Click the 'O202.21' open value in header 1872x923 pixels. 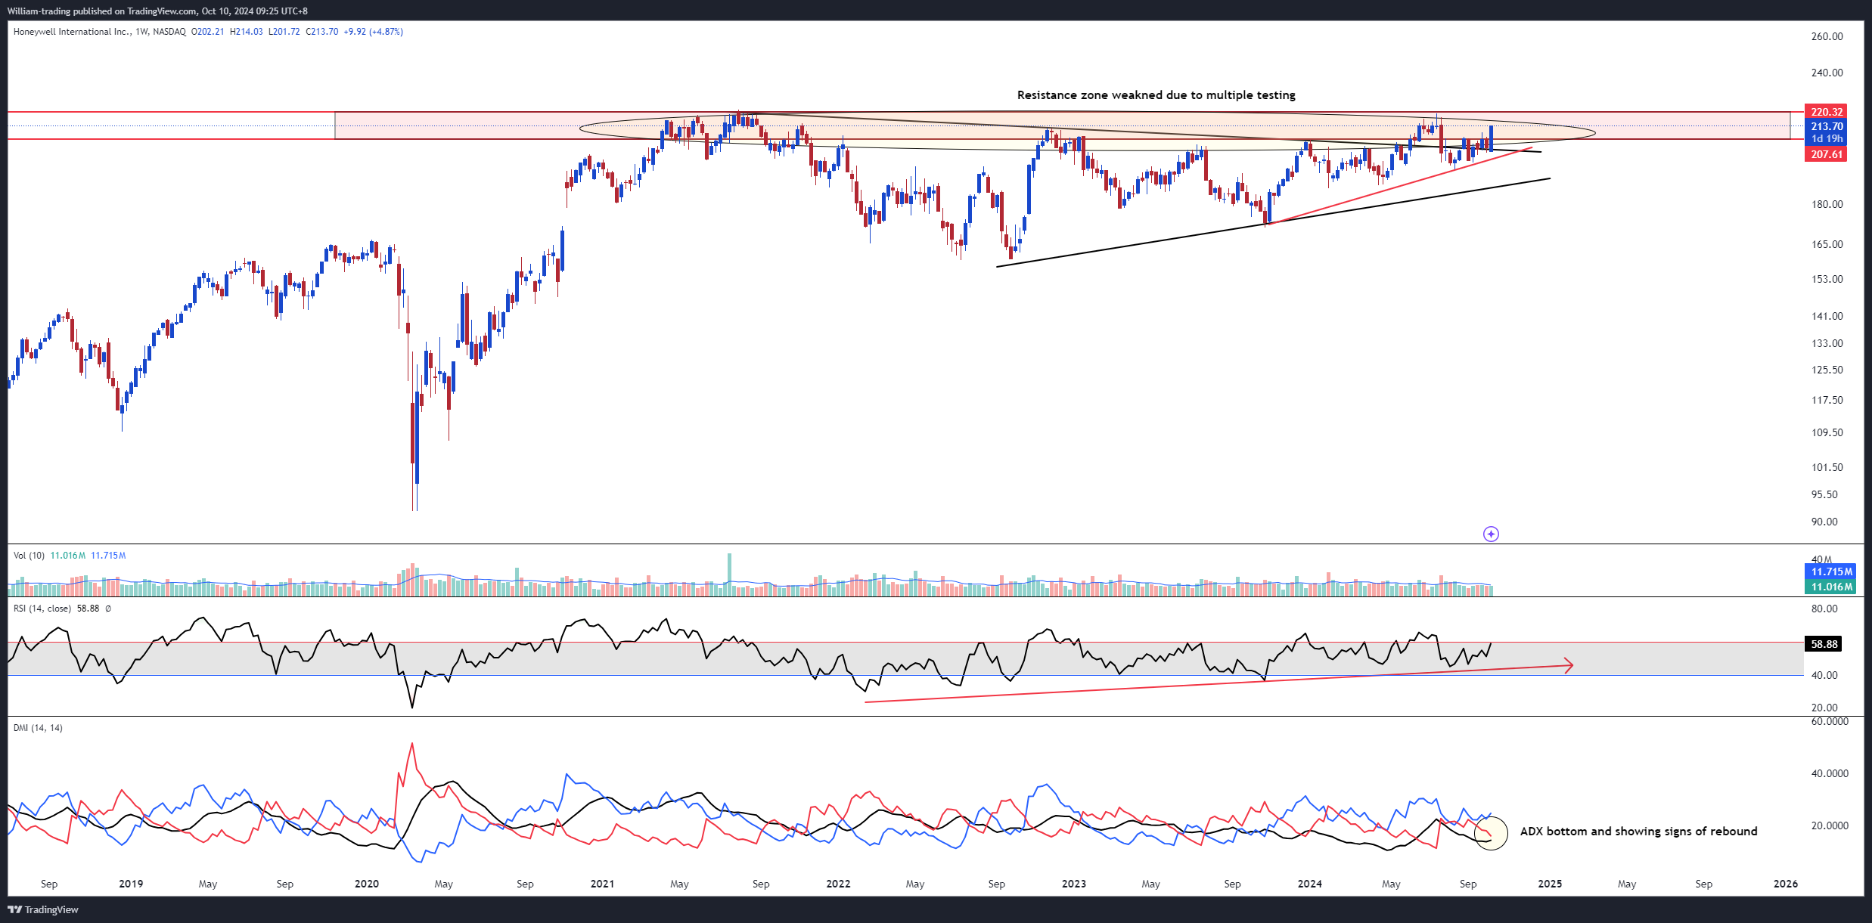point(207,32)
